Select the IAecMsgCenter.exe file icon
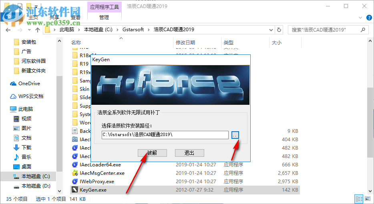 click(75, 173)
